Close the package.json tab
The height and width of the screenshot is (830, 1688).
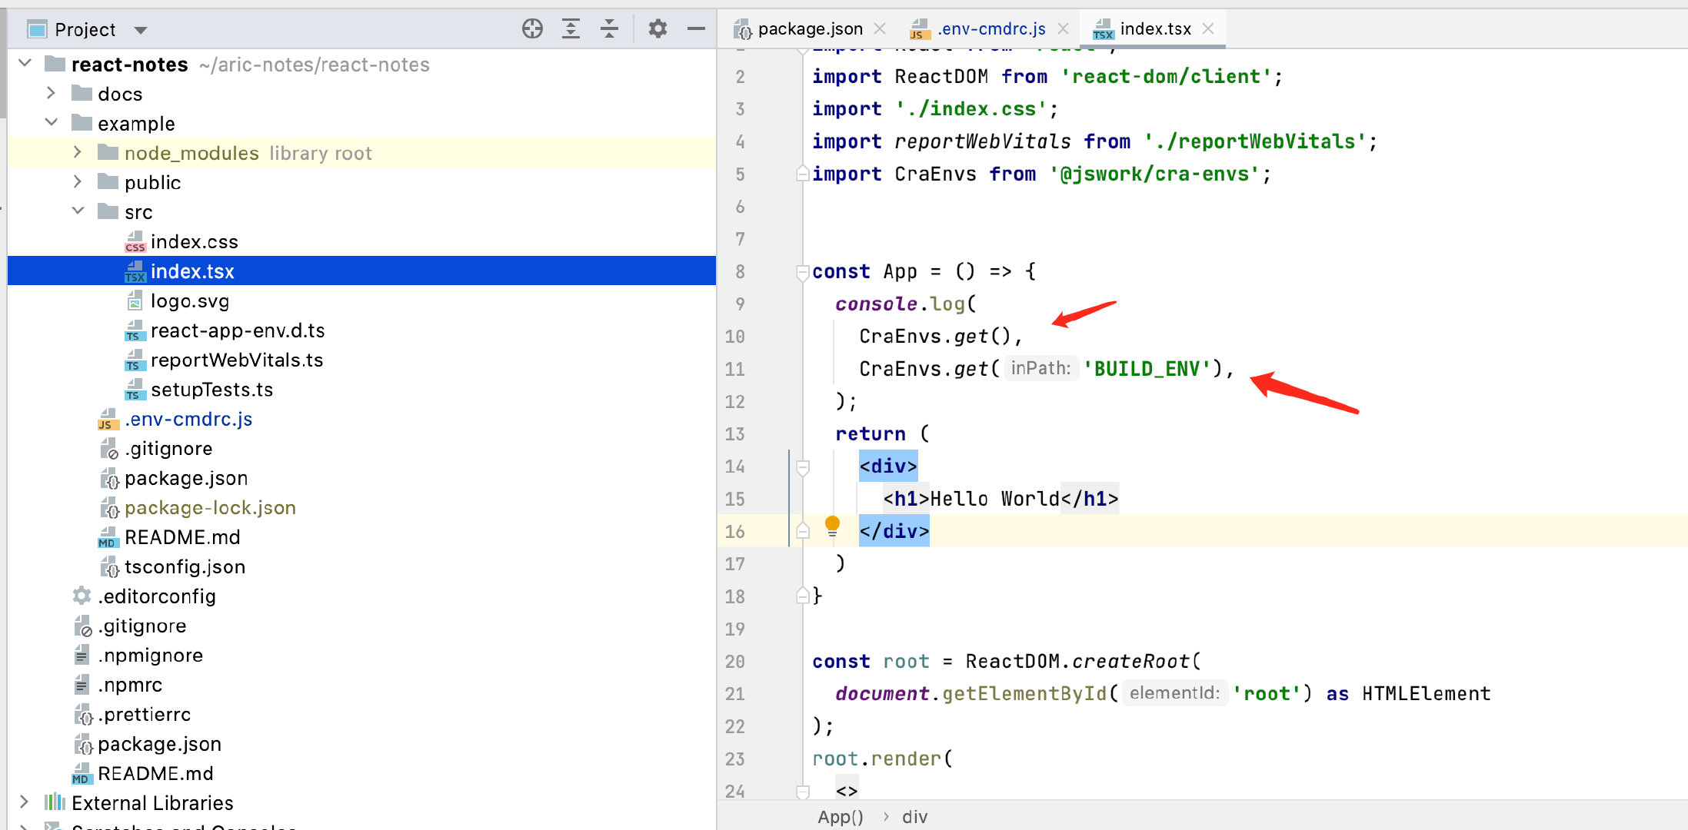(881, 28)
